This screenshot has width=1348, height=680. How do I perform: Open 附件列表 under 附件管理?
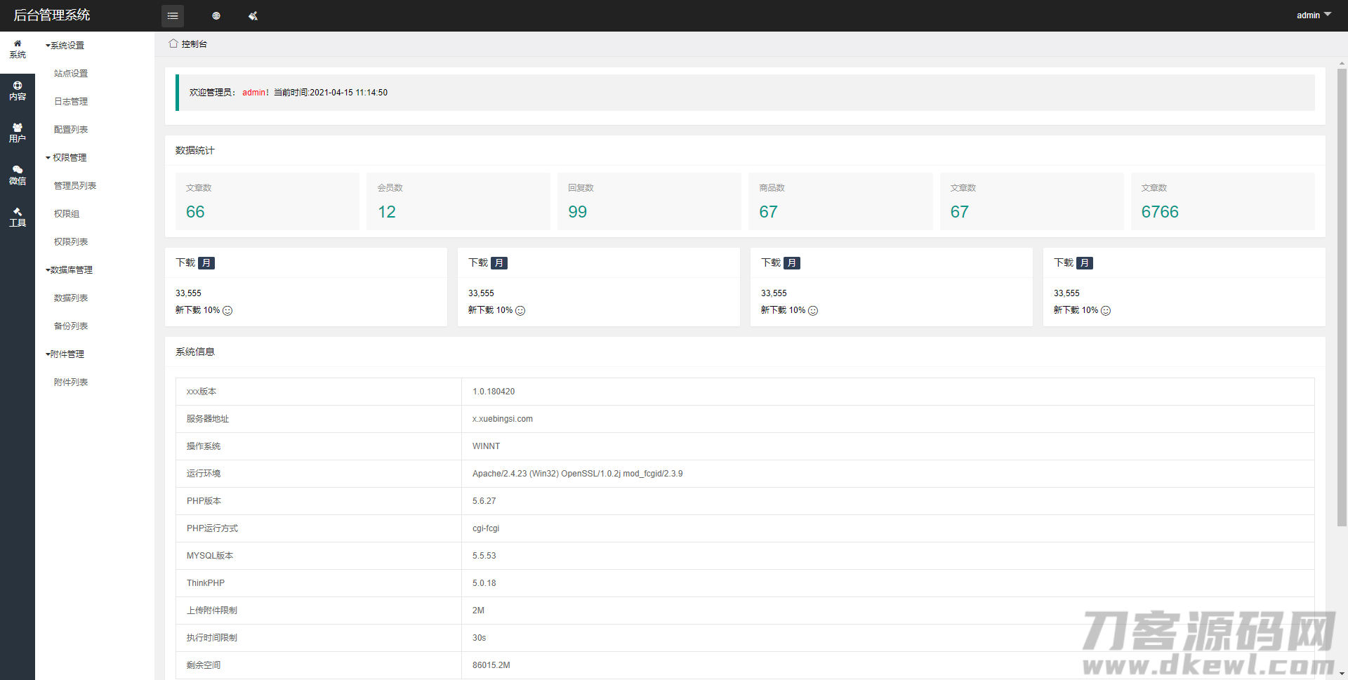point(70,382)
